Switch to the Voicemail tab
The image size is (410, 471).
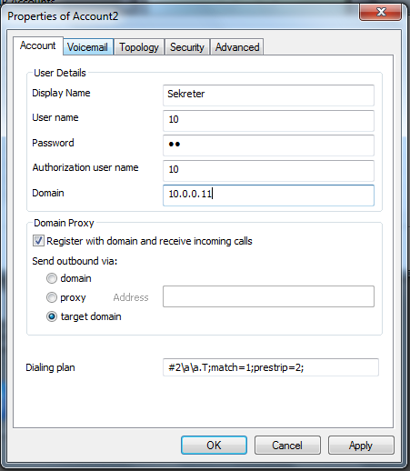(88, 47)
